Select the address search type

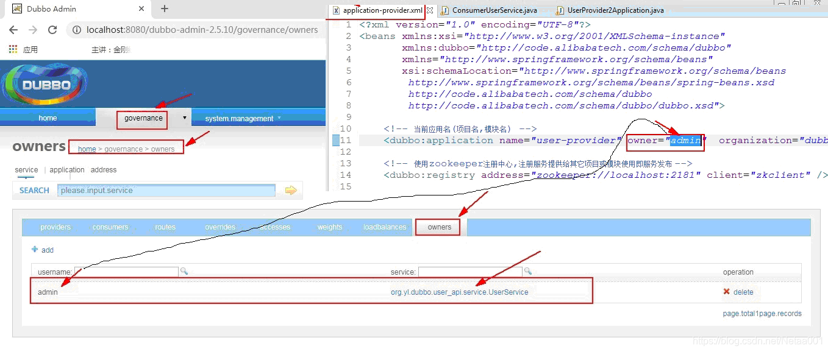[104, 170]
